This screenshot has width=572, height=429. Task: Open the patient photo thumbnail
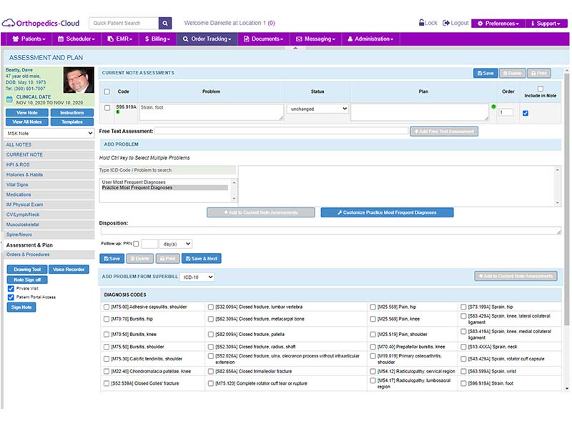point(79,80)
